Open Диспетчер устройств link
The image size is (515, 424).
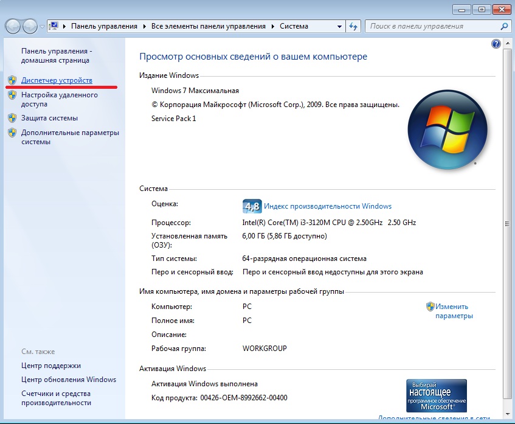point(57,80)
